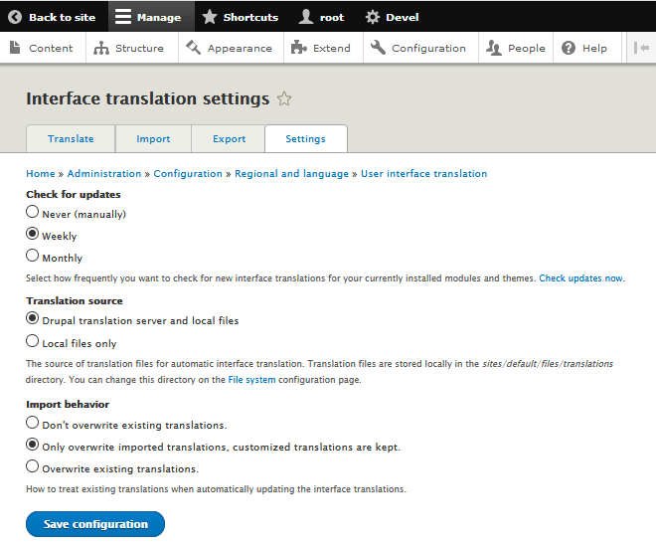656x547 pixels.
Task: Go to Configuration breadcrumb link
Action: 188,174
